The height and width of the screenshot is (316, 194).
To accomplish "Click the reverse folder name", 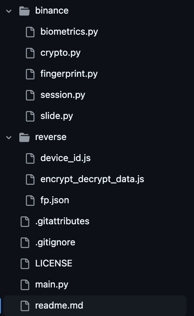I will coord(51,137).
